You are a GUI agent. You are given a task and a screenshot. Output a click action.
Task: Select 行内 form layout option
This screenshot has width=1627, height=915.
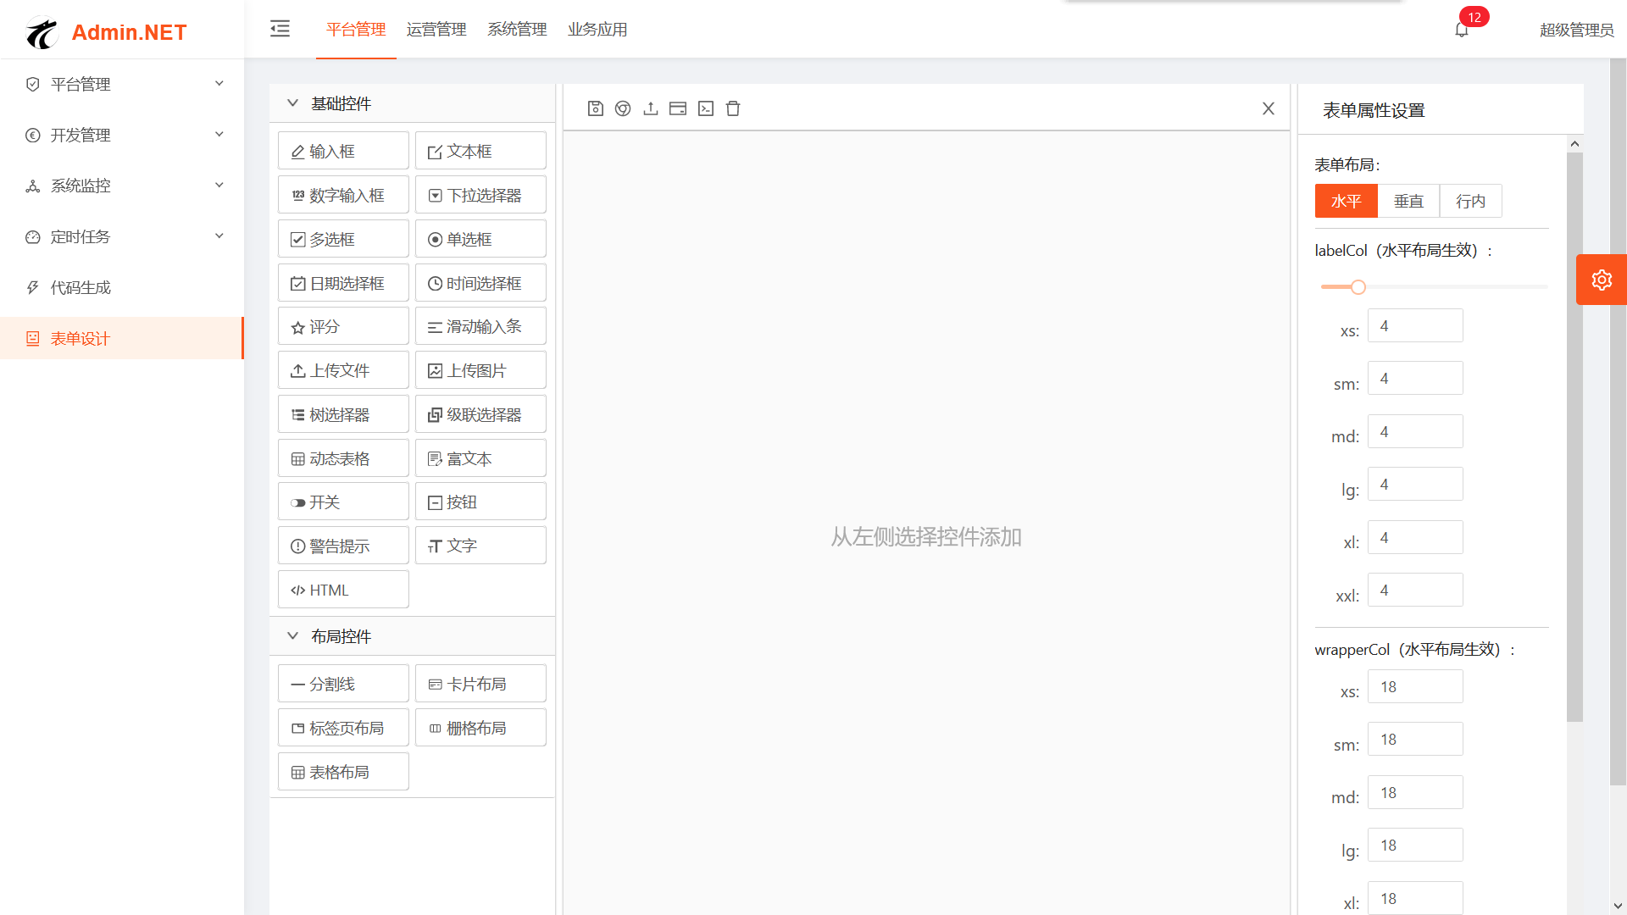tap(1471, 201)
